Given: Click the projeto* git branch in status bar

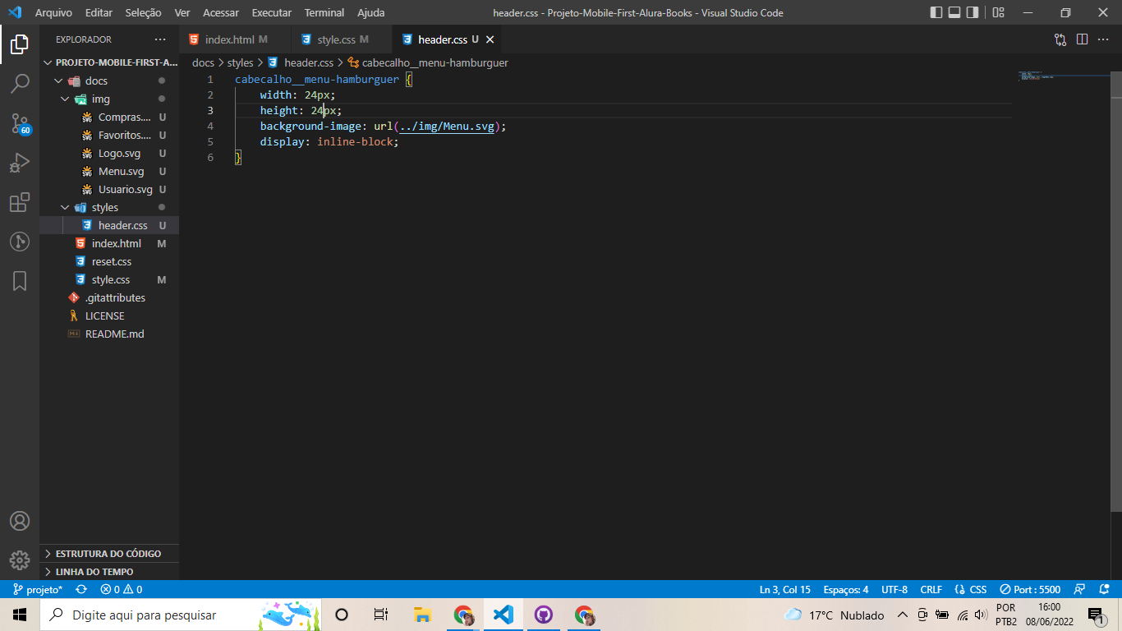Looking at the screenshot, I should point(38,589).
